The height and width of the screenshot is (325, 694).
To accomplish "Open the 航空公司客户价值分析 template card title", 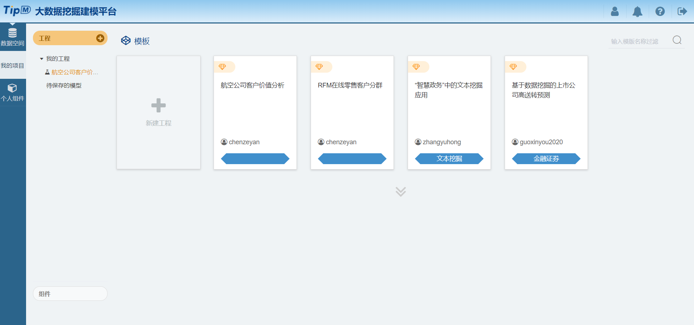I will coord(253,85).
